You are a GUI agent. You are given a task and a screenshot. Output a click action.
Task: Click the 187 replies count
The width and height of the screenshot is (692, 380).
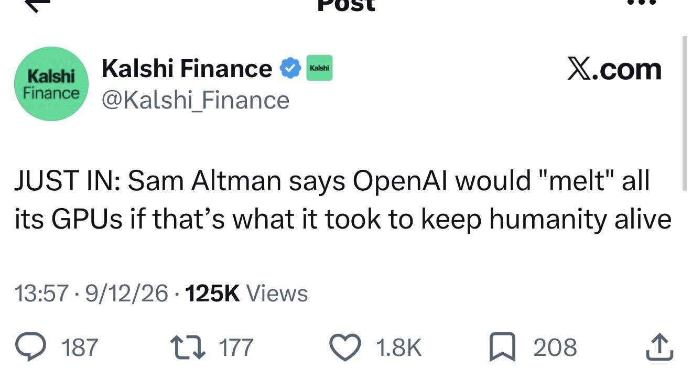coord(80,348)
